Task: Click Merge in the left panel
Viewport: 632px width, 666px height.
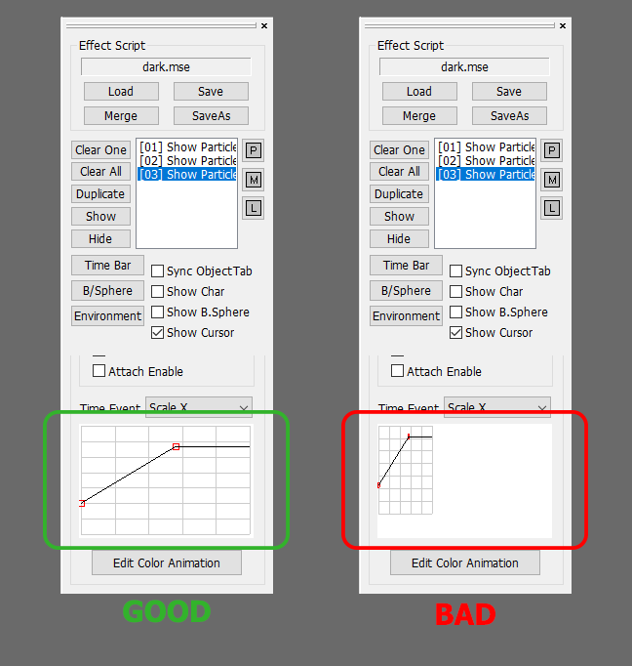Action: pos(121,116)
